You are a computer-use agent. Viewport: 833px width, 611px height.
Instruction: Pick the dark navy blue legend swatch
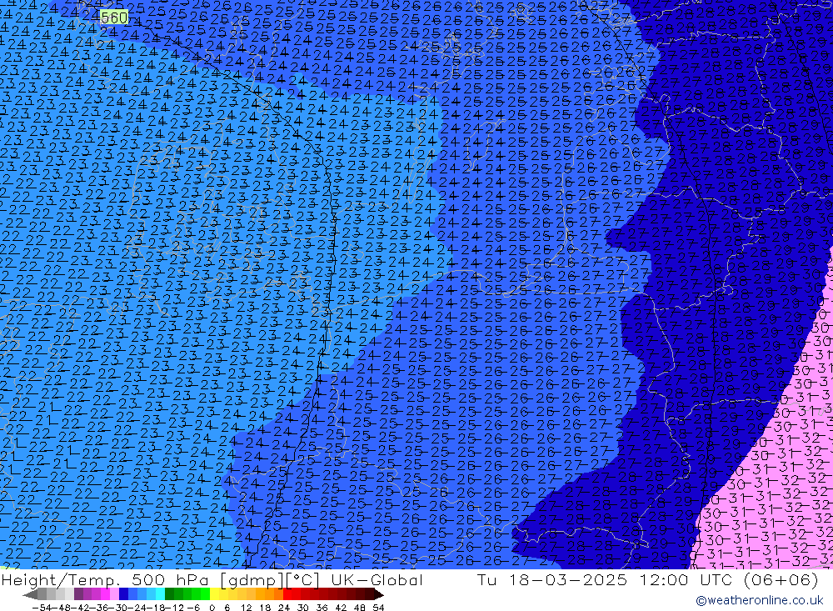[x=123, y=594]
